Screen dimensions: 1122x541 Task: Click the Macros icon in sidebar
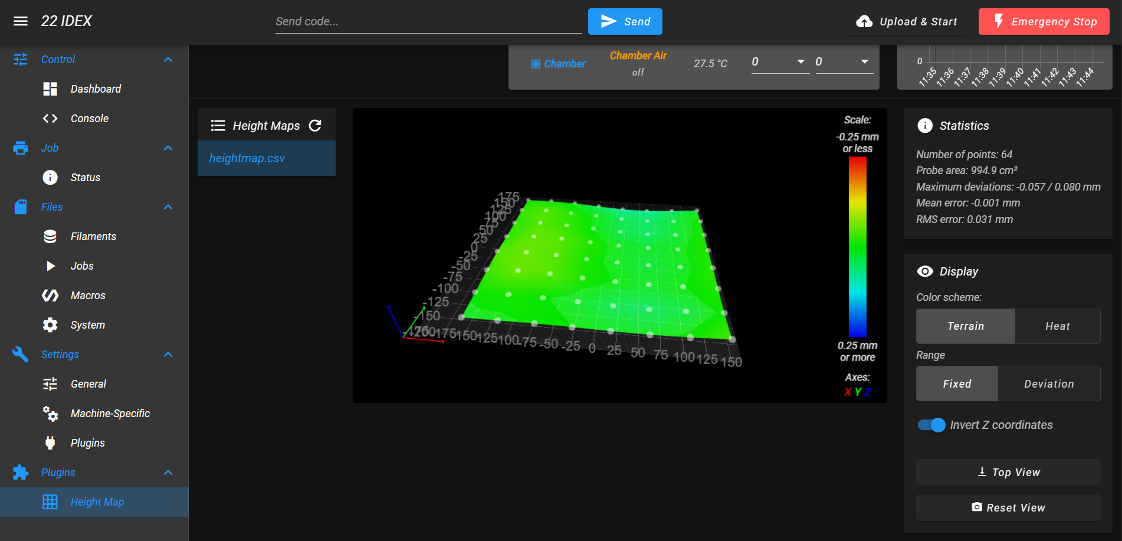50,296
